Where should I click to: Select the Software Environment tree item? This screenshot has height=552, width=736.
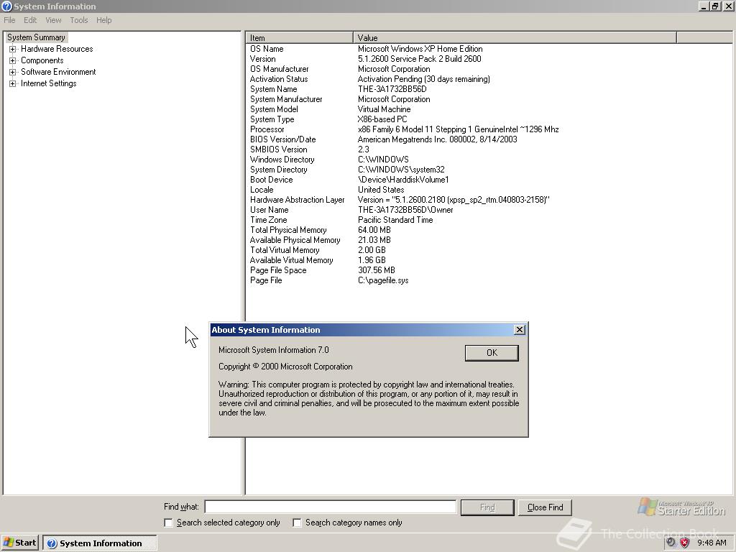(58, 72)
